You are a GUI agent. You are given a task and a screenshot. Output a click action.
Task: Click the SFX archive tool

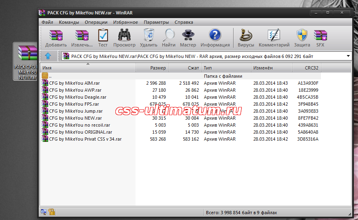321,35
